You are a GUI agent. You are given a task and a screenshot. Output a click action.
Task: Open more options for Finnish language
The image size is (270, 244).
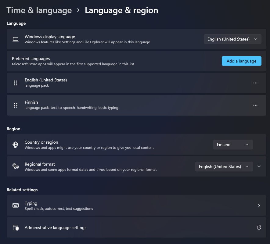(255, 105)
